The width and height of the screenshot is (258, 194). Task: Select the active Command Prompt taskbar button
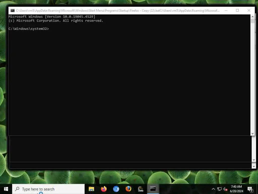153,189
